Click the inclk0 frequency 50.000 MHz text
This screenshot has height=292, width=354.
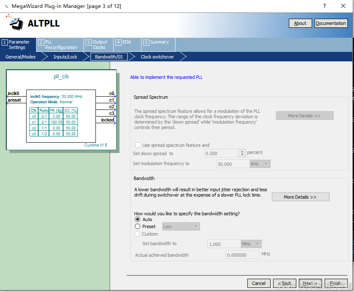point(56,97)
